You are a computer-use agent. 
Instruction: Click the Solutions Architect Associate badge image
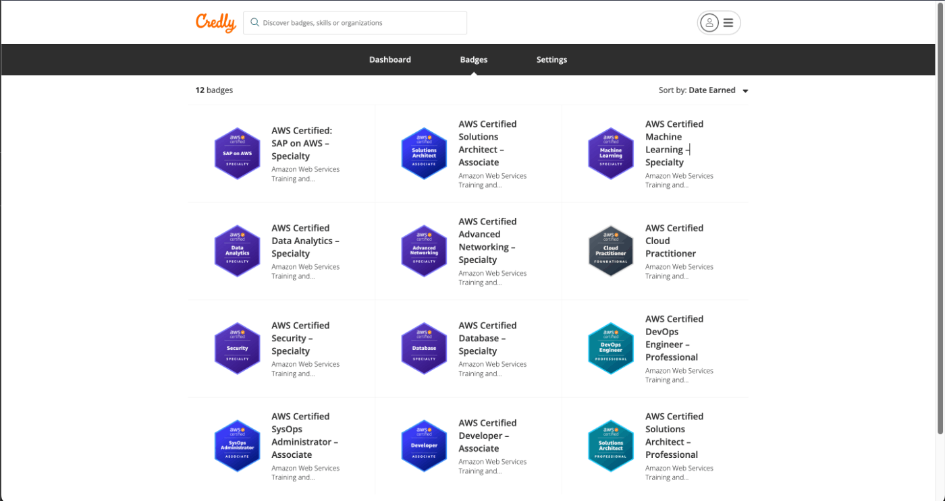click(424, 154)
